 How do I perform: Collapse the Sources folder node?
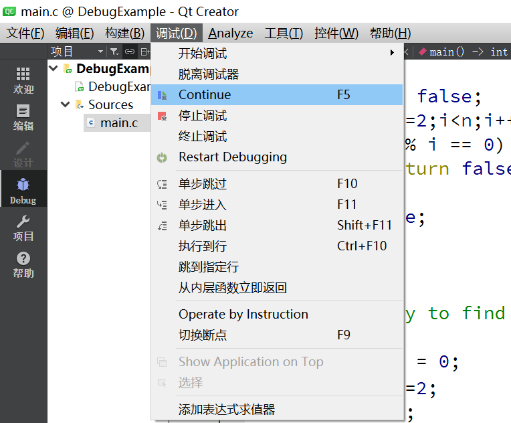(x=65, y=104)
